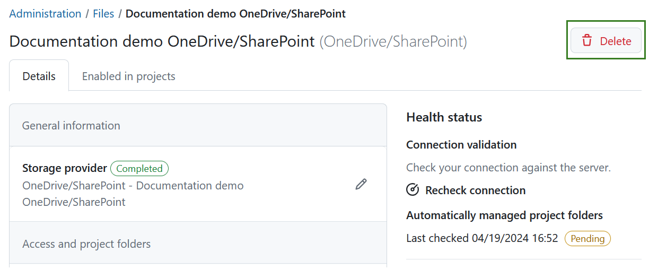Click the Recheck connection text
Viewport: 649px width, 269px height.
[475, 190]
